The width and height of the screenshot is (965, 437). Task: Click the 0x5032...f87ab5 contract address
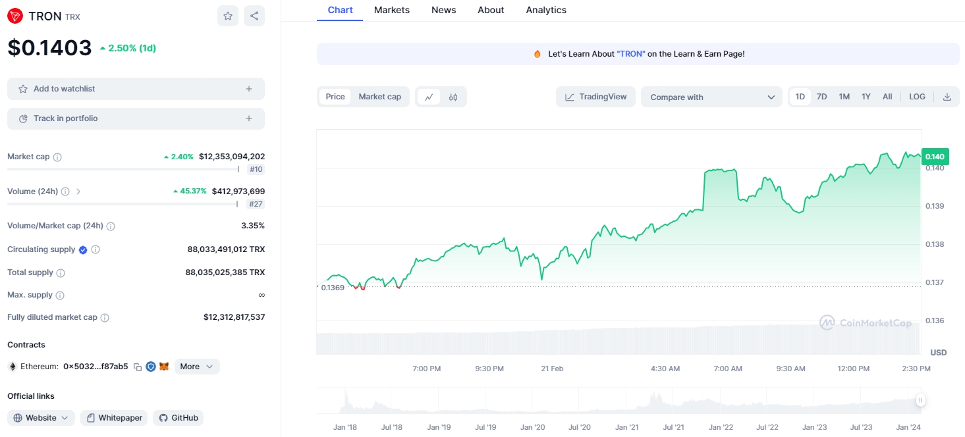[x=96, y=367]
